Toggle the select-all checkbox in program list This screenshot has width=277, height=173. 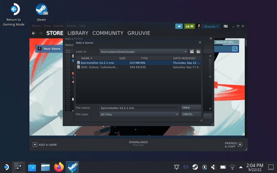coord(68,51)
